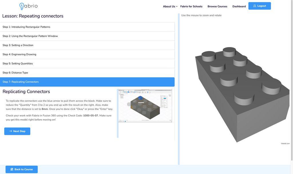Click 'Use the mouse to zoom and rotate' hint
Image resolution: width=293 pixels, height=174 pixels.
click(x=201, y=15)
